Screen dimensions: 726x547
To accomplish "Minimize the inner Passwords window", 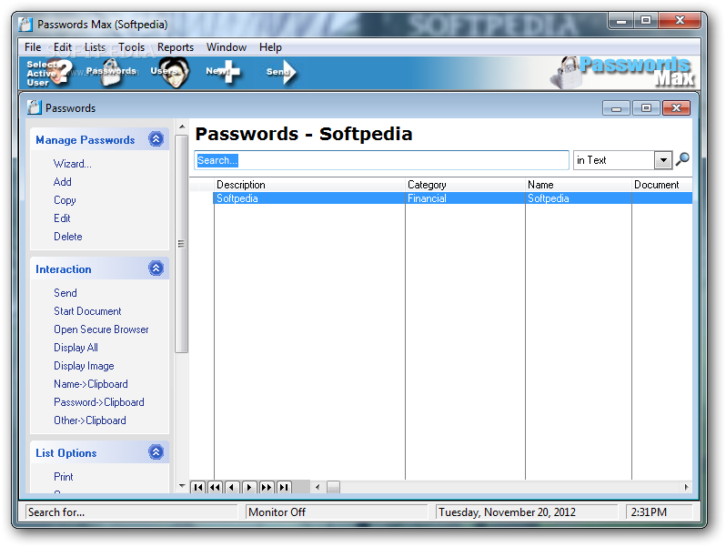I will click(x=616, y=108).
